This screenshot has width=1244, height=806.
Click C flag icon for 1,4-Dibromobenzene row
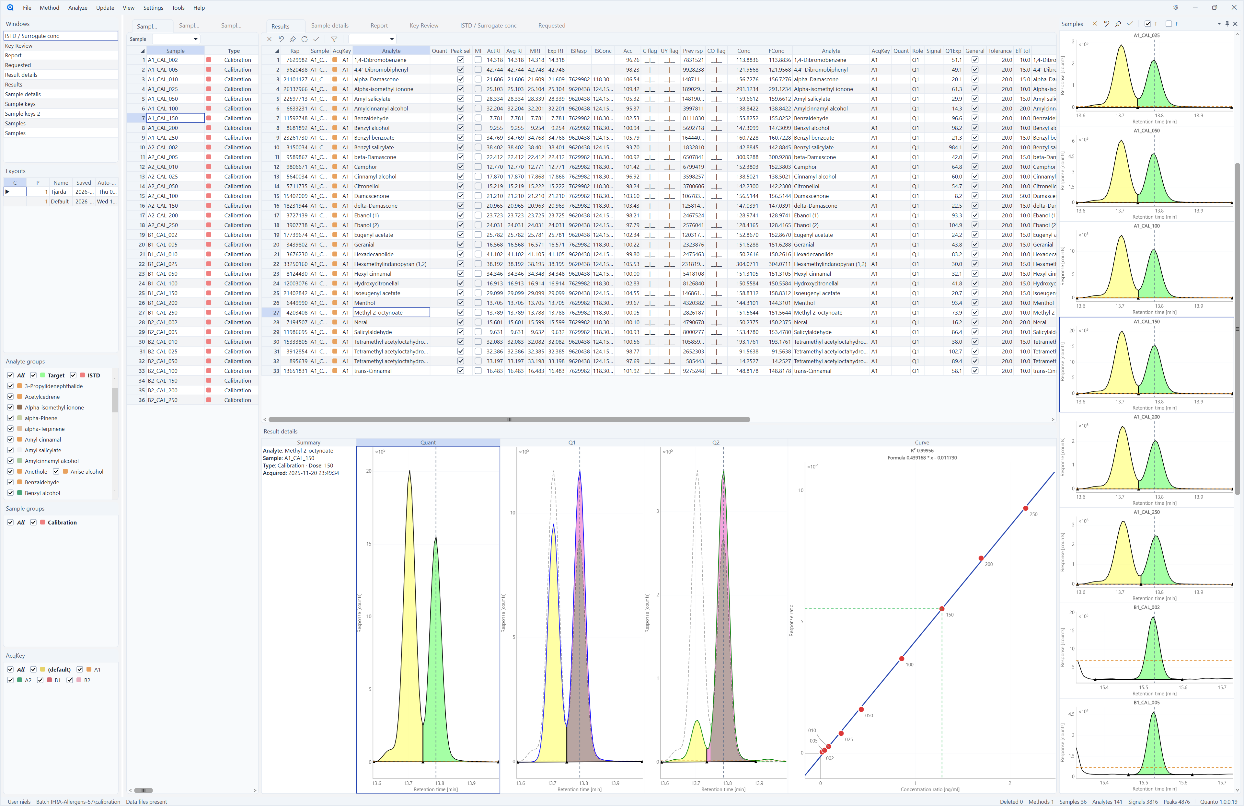(x=650, y=60)
